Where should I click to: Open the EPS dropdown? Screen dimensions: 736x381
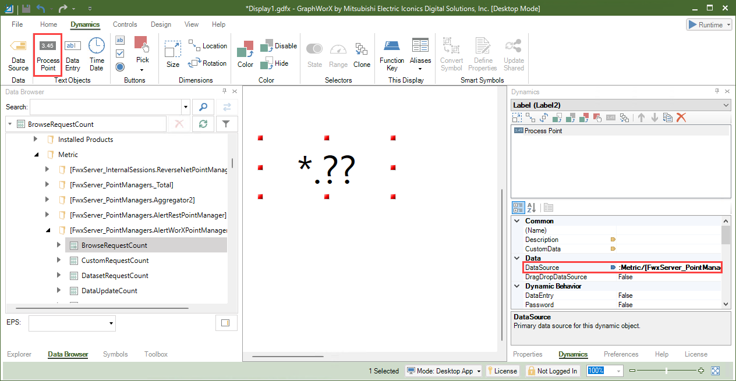click(111, 323)
